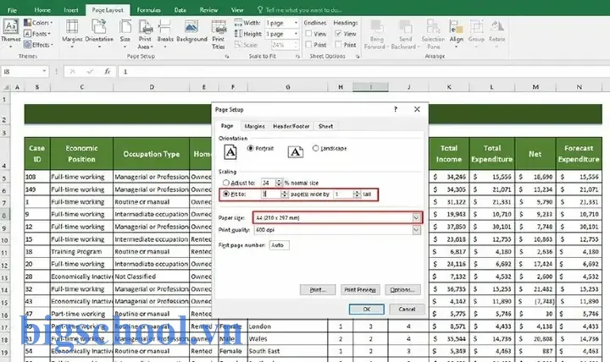Expand the Print quality dropdown
The height and width of the screenshot is (362, 610).
point(416,230)
